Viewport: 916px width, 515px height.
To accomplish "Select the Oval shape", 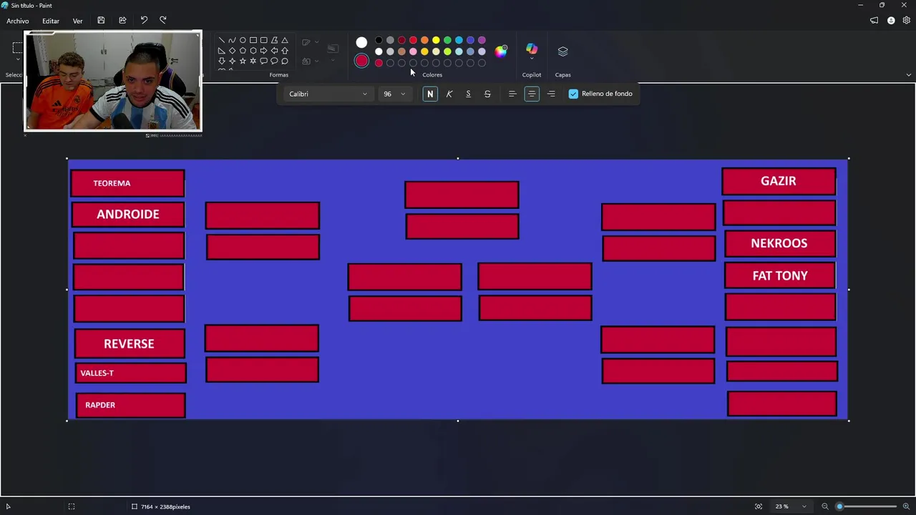I will (243, 40).
